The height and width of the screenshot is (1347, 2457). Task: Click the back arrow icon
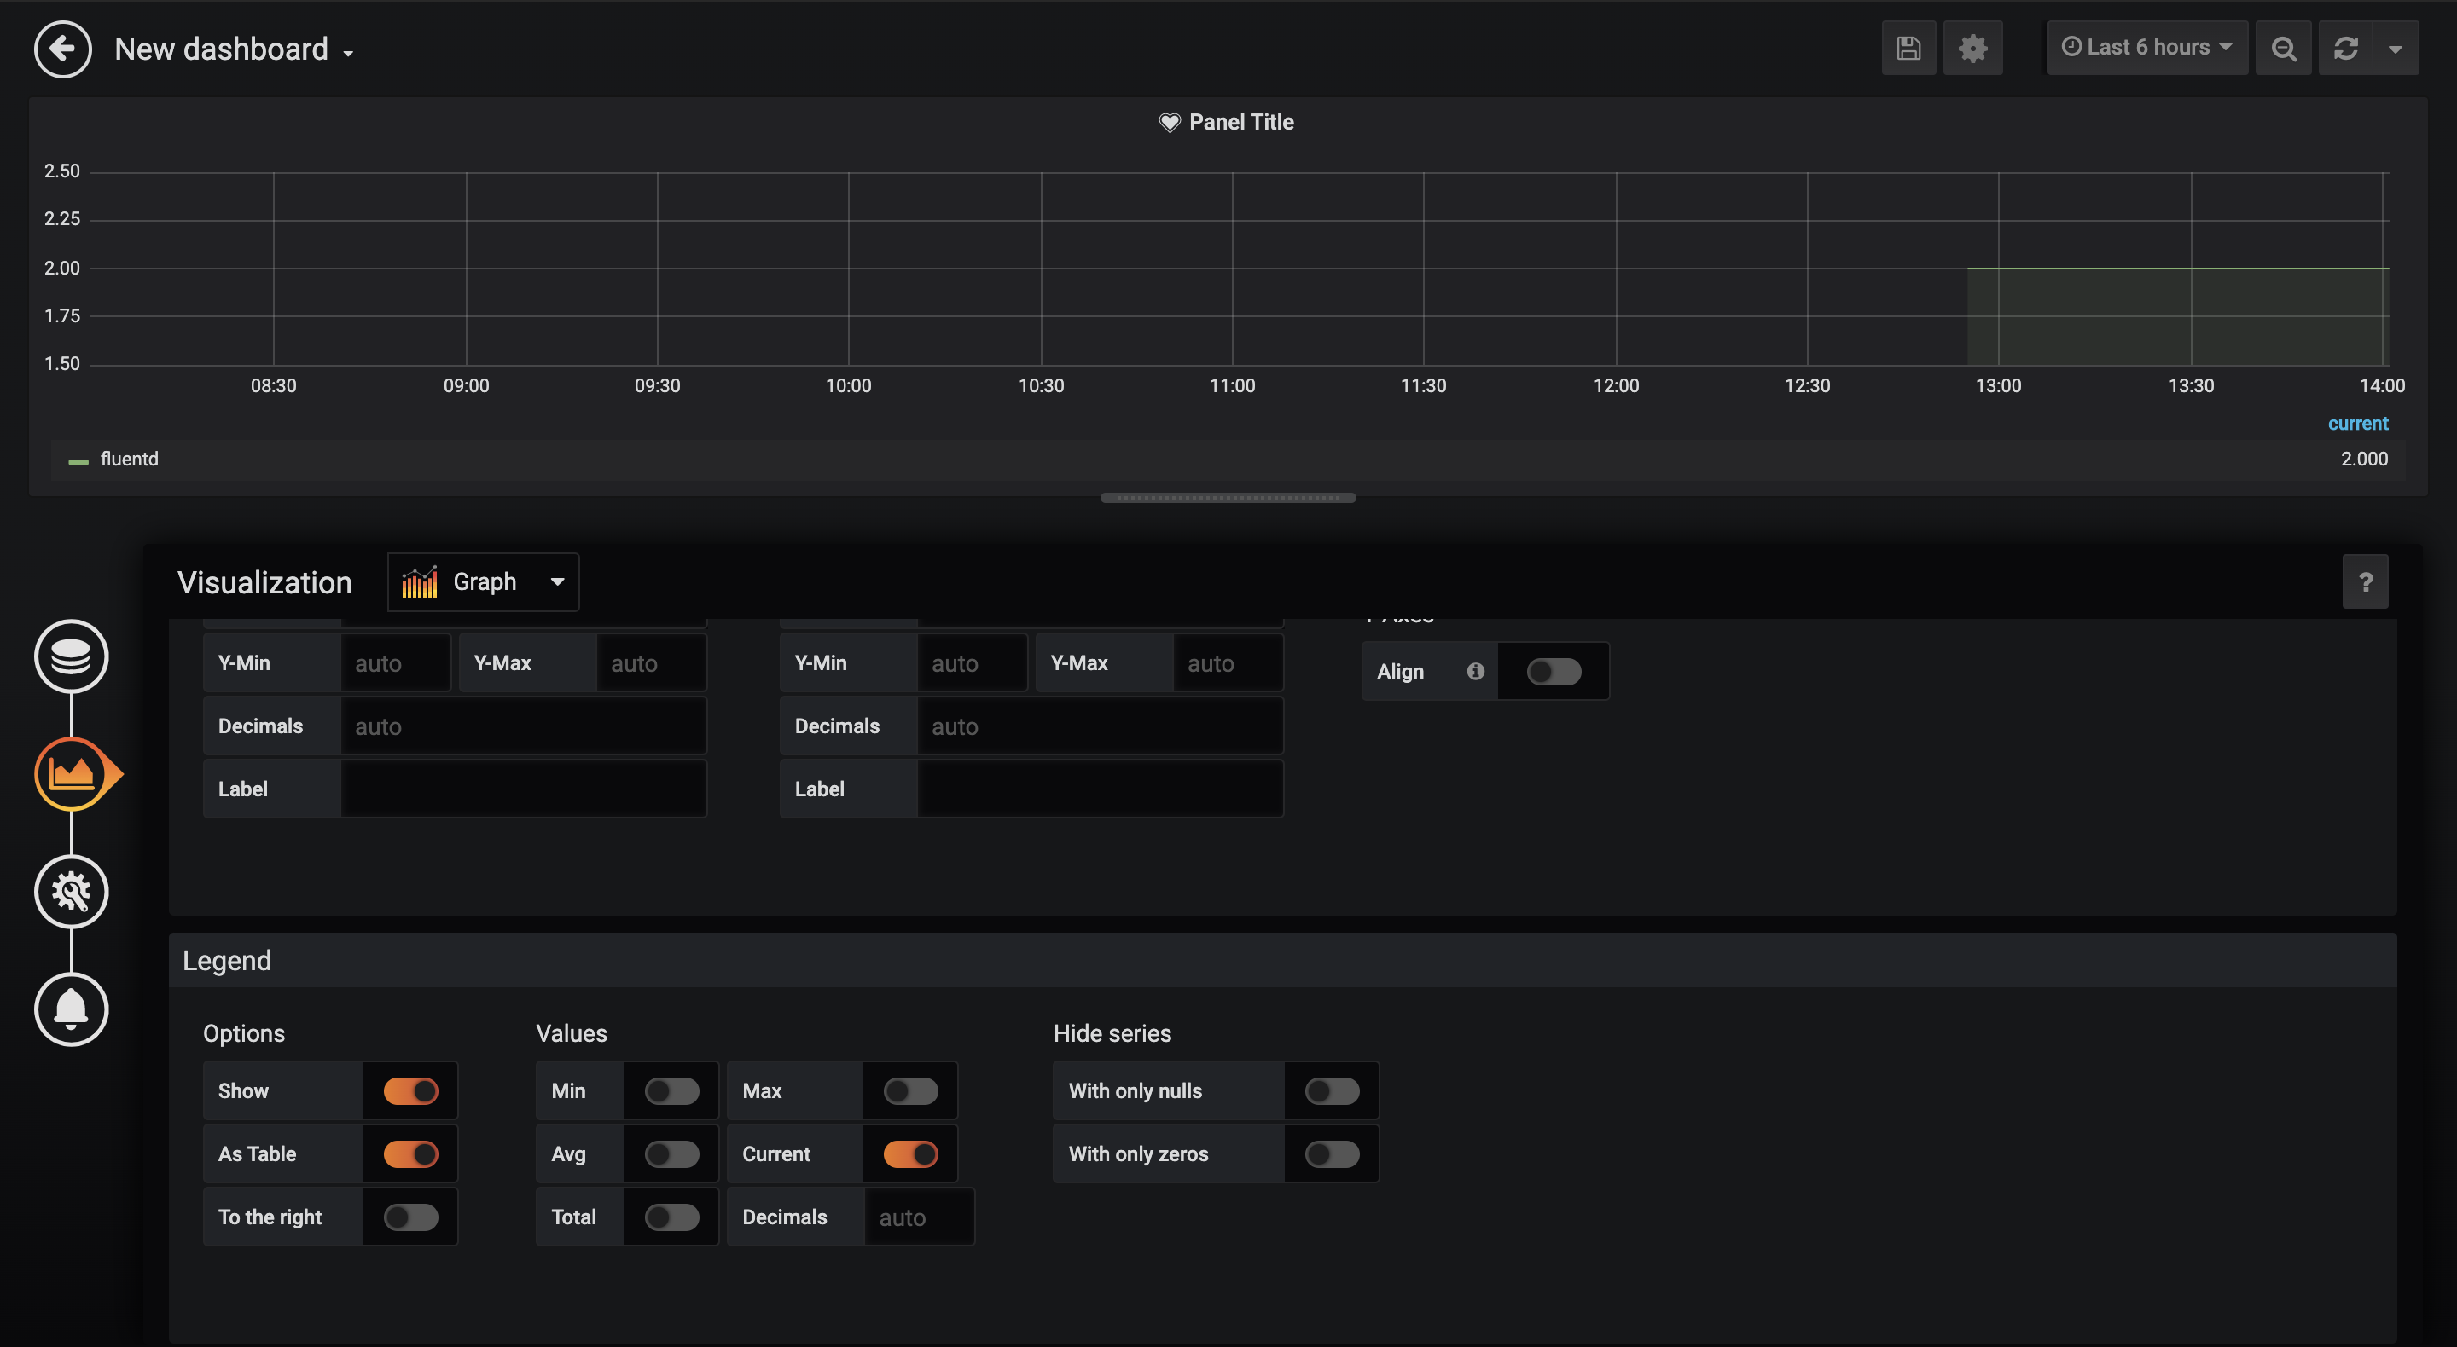(63, 49)
